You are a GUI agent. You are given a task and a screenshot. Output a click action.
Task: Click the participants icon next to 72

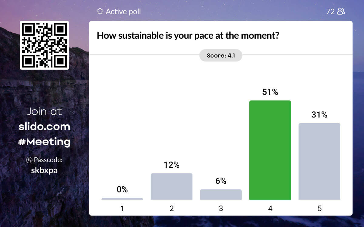341,12
